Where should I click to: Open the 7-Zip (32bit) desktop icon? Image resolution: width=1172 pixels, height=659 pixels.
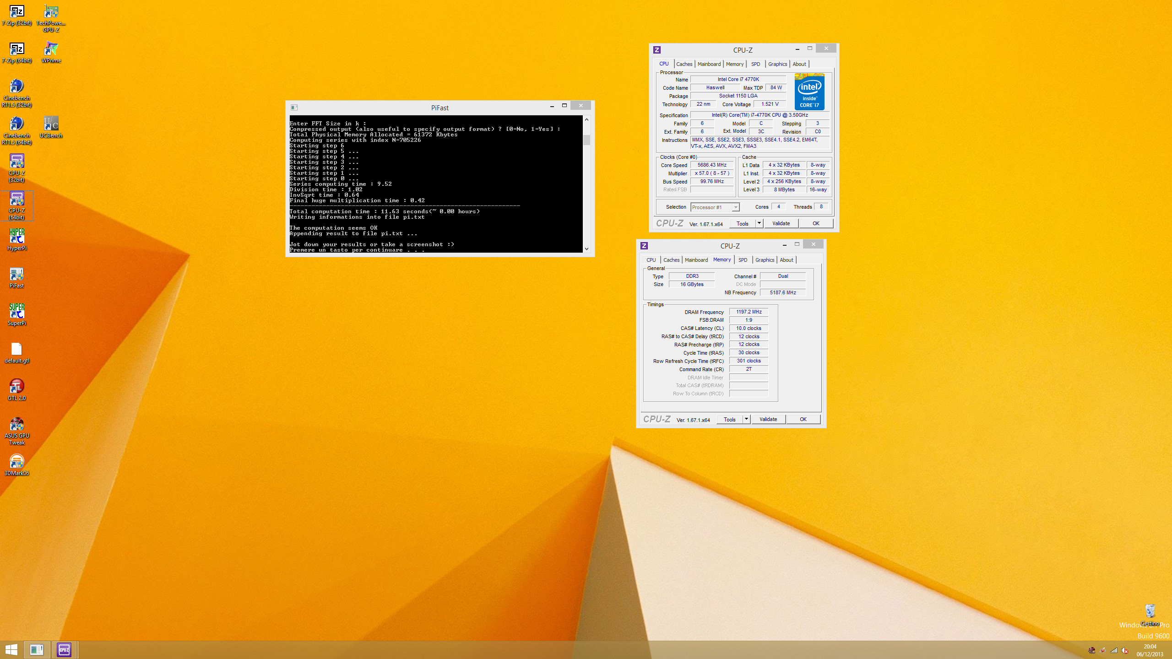click(x=16, y=15)
